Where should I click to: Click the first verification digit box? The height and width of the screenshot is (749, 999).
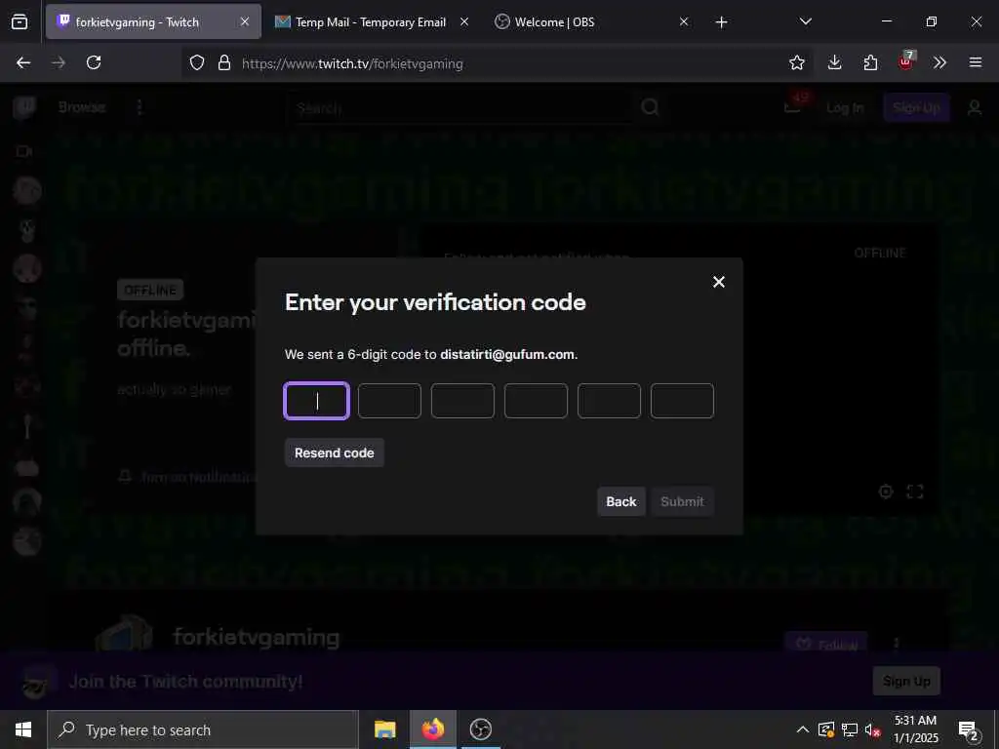(x=317, y=401)
